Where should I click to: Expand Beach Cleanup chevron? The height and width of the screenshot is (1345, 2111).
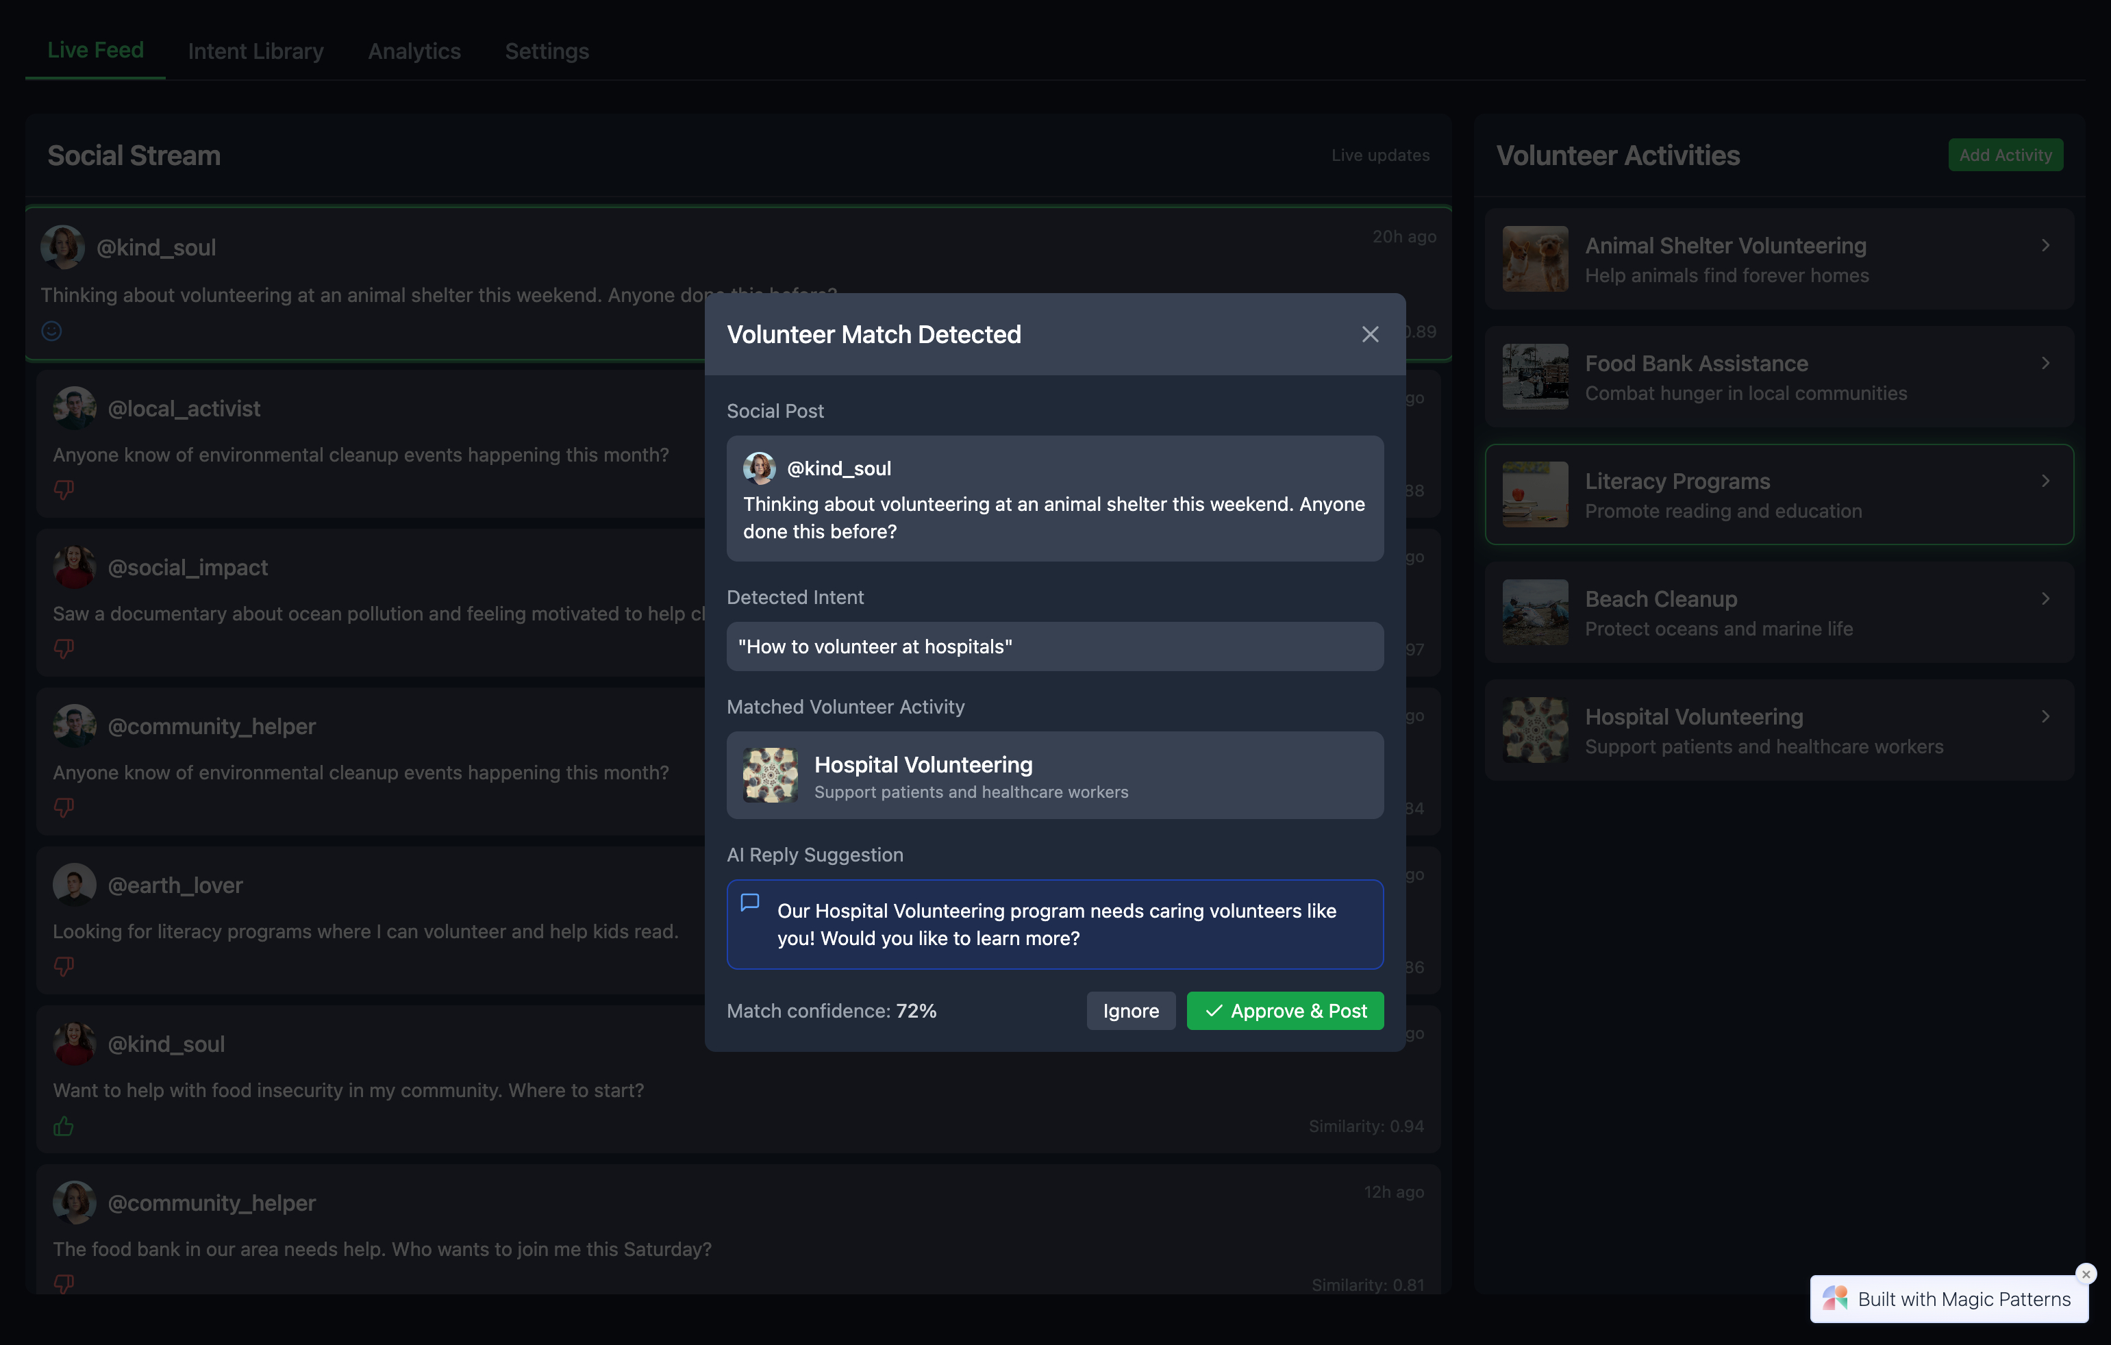coord(2045,599)
